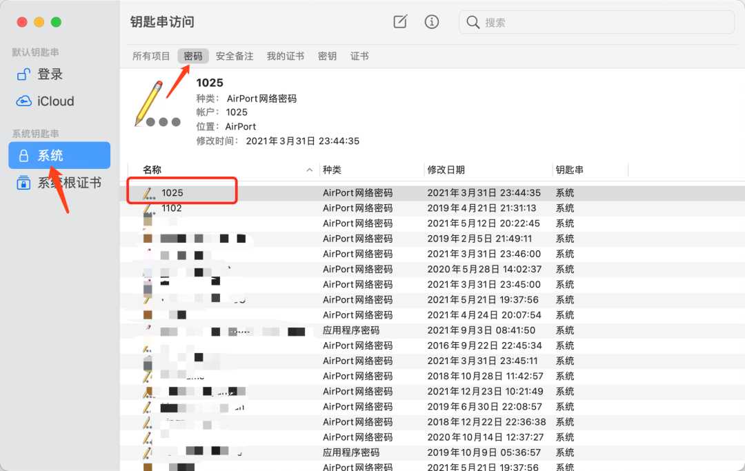The height and width of the screenshot is (471, 745).
Task: Click the large pencil password icon for 1025
Action: pos(157,104)
